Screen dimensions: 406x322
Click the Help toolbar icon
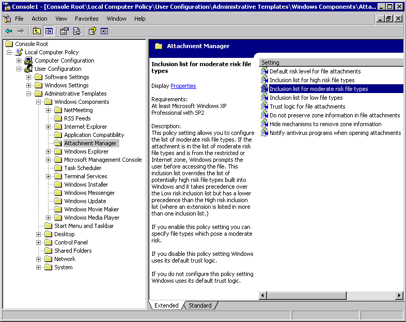click(x=92, y=31)
